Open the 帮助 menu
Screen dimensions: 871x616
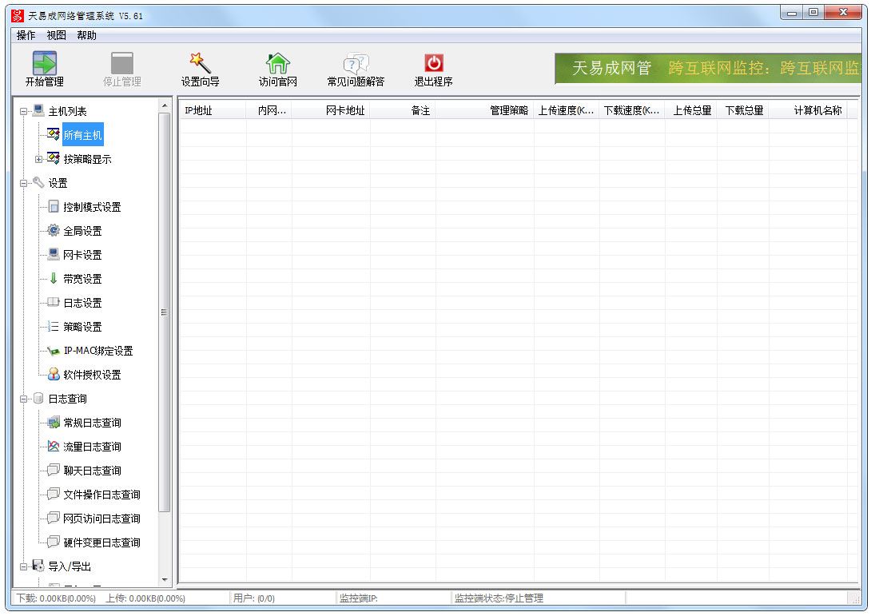click(86, 35)
